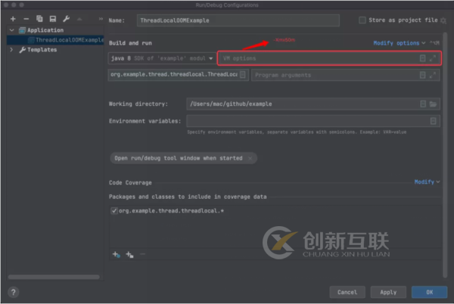
Task: Add package to coverage data
Action: pyautogui.click(x=129, y=255)
